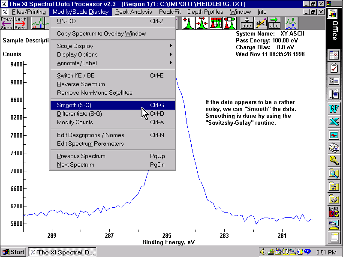
Task: Open the Windows Start button
Action: 13,252
